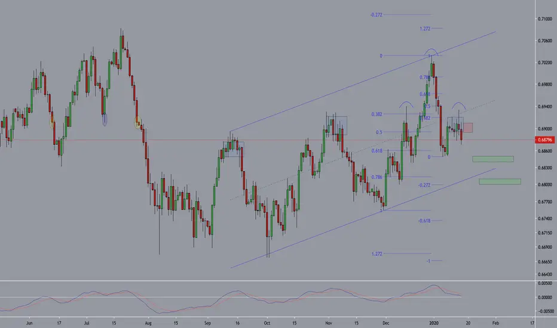Select the 0.70600 price axis label
Image resolution: width=557 pixels, height=328 pixels.
coord(545,41)
